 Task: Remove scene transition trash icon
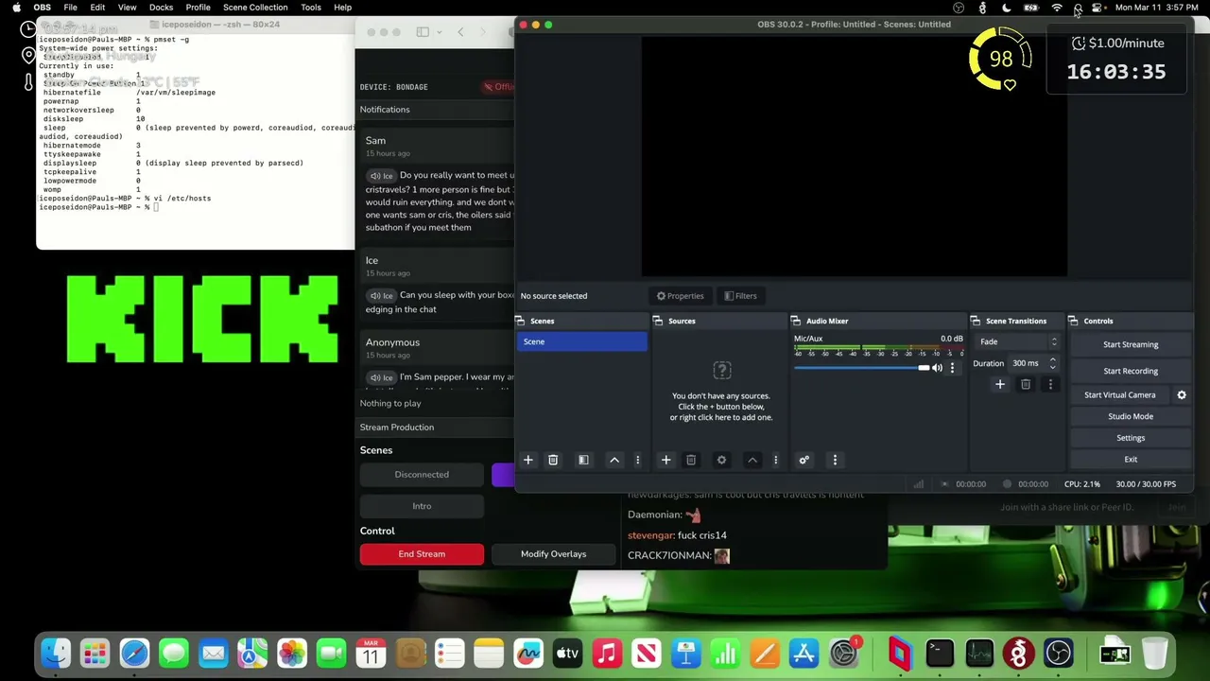(1026, 384)
